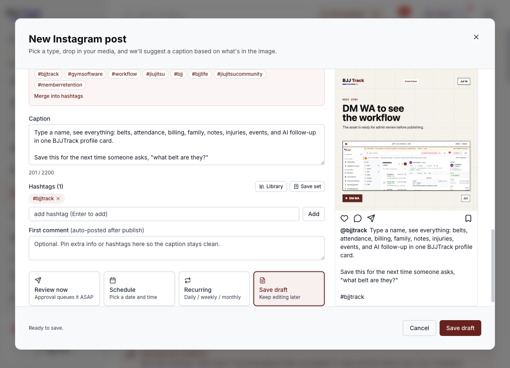The width and height of the screenshot is (510, 368).
Task: Click into the Caption text area
Action: coord(177,145)
